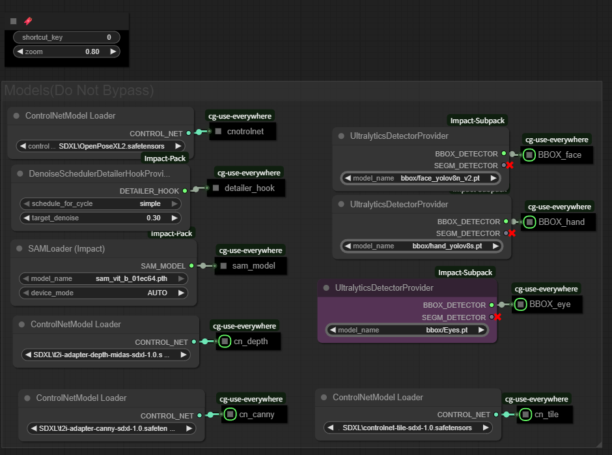Click CONTROL_NET output dot of tile loader
The image size is (612, 455).
(x=496, y=415)
